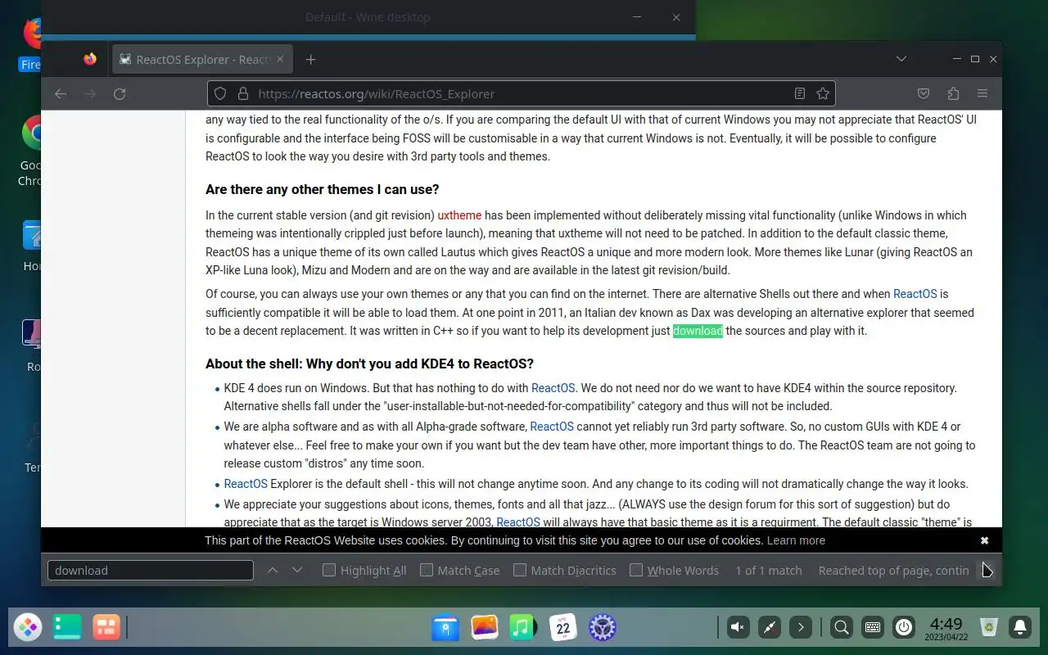Open a new tab with plus button
The height and width of the screenshot is (655, 1048).
310,59
